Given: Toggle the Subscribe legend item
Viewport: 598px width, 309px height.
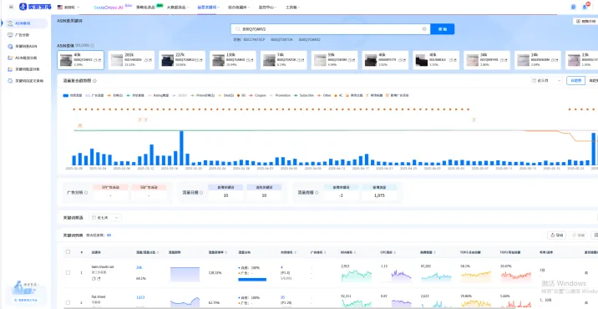Looking at the screenshot, I should pyautogui.click(x=303, y=95).
